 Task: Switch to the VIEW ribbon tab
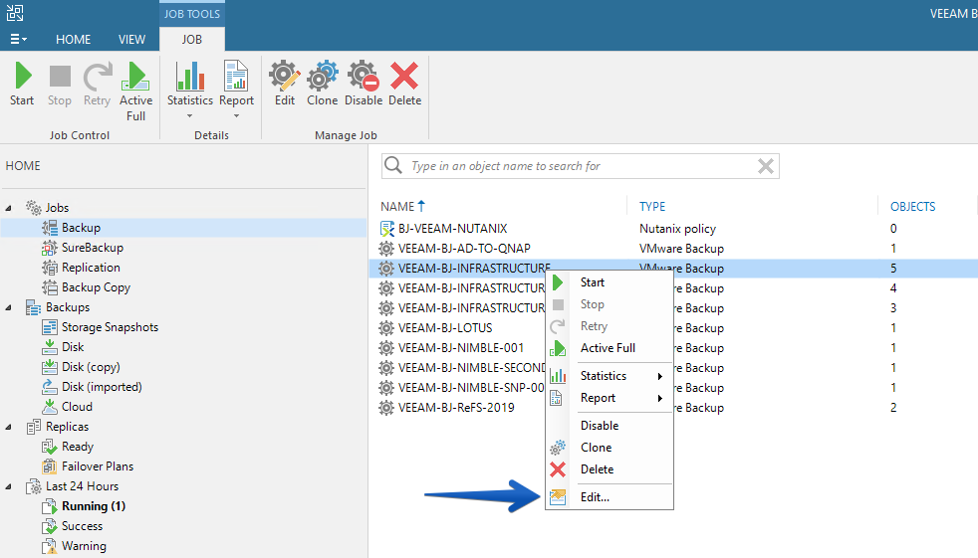click(131, 39)
